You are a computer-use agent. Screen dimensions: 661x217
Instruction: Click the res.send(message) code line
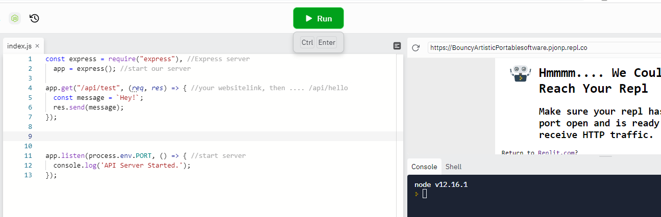click(89, 107)
